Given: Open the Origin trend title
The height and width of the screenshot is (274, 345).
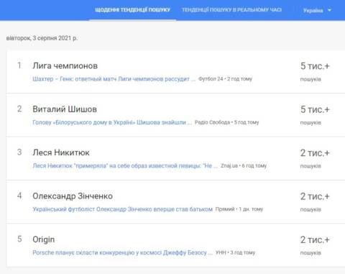Looking at the screenshot, I should (44, 239).
